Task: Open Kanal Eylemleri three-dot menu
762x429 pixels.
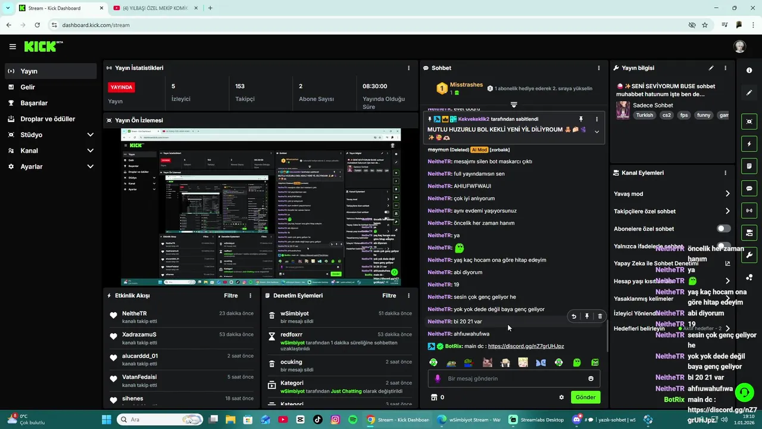Action: [725, 173]
